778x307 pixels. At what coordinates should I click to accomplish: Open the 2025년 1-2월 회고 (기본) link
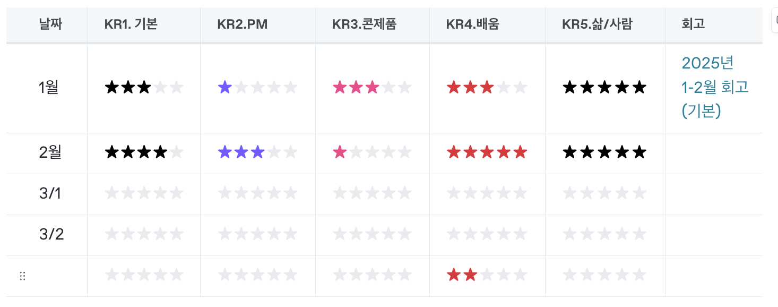714,87
